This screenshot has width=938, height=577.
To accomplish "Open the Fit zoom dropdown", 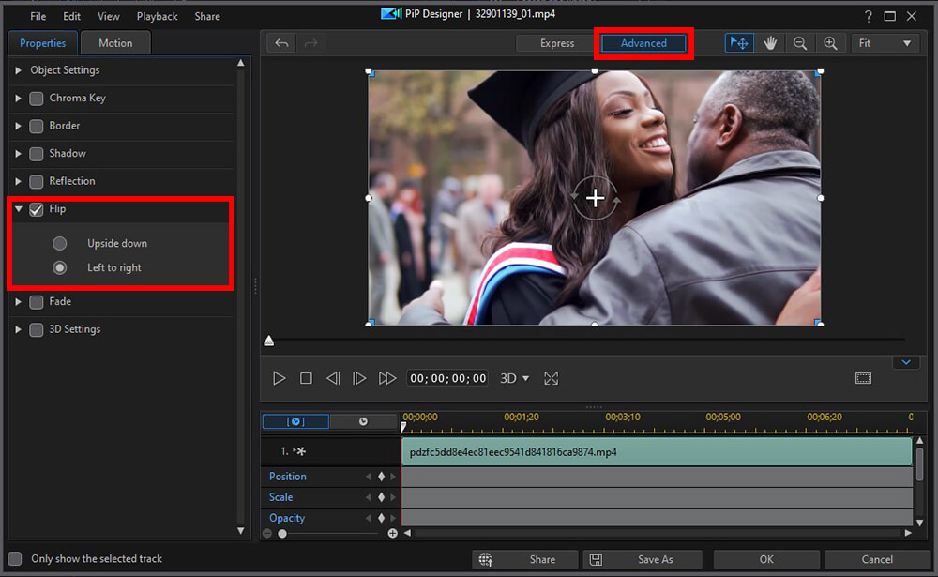I will [885, 43].
